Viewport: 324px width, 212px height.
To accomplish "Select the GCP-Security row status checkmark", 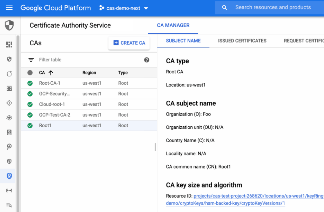I will click(x=30, y=94).
